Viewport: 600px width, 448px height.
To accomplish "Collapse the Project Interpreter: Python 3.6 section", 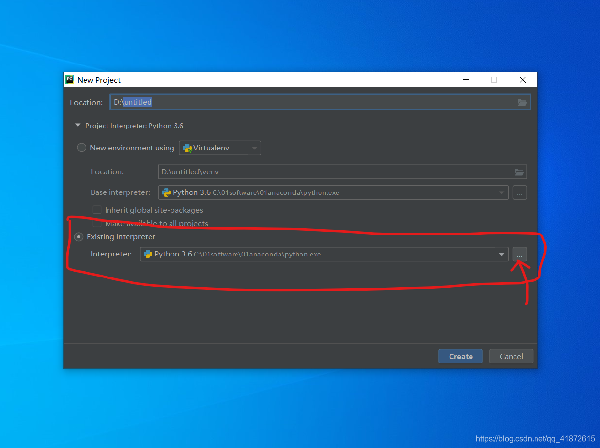I will [x=77, y=125].
